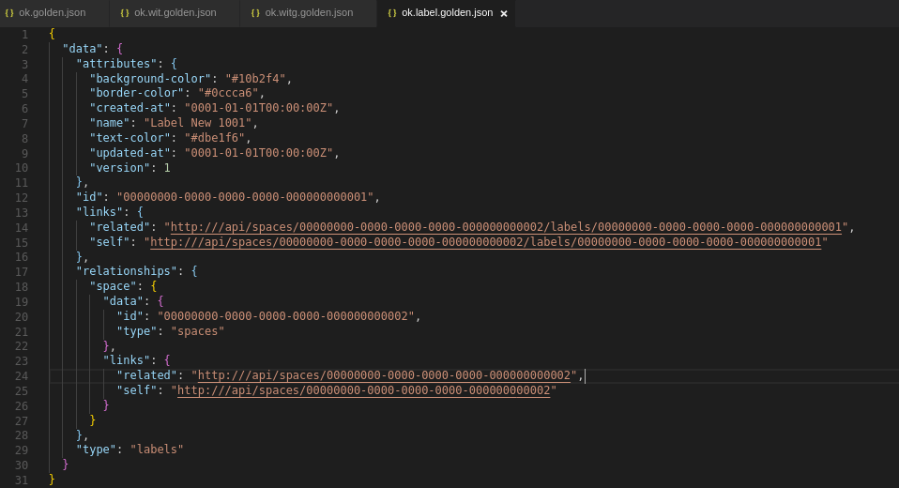Viewport: 899px width, 488px height.
Task: Click the closing brace on line 31
Action: click(53, 479)
